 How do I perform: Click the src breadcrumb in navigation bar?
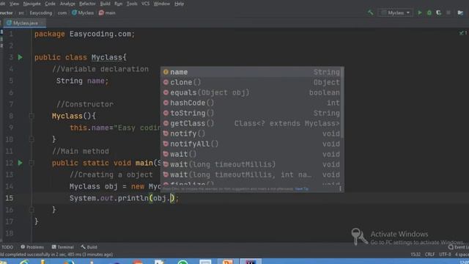tap(21, 13)
